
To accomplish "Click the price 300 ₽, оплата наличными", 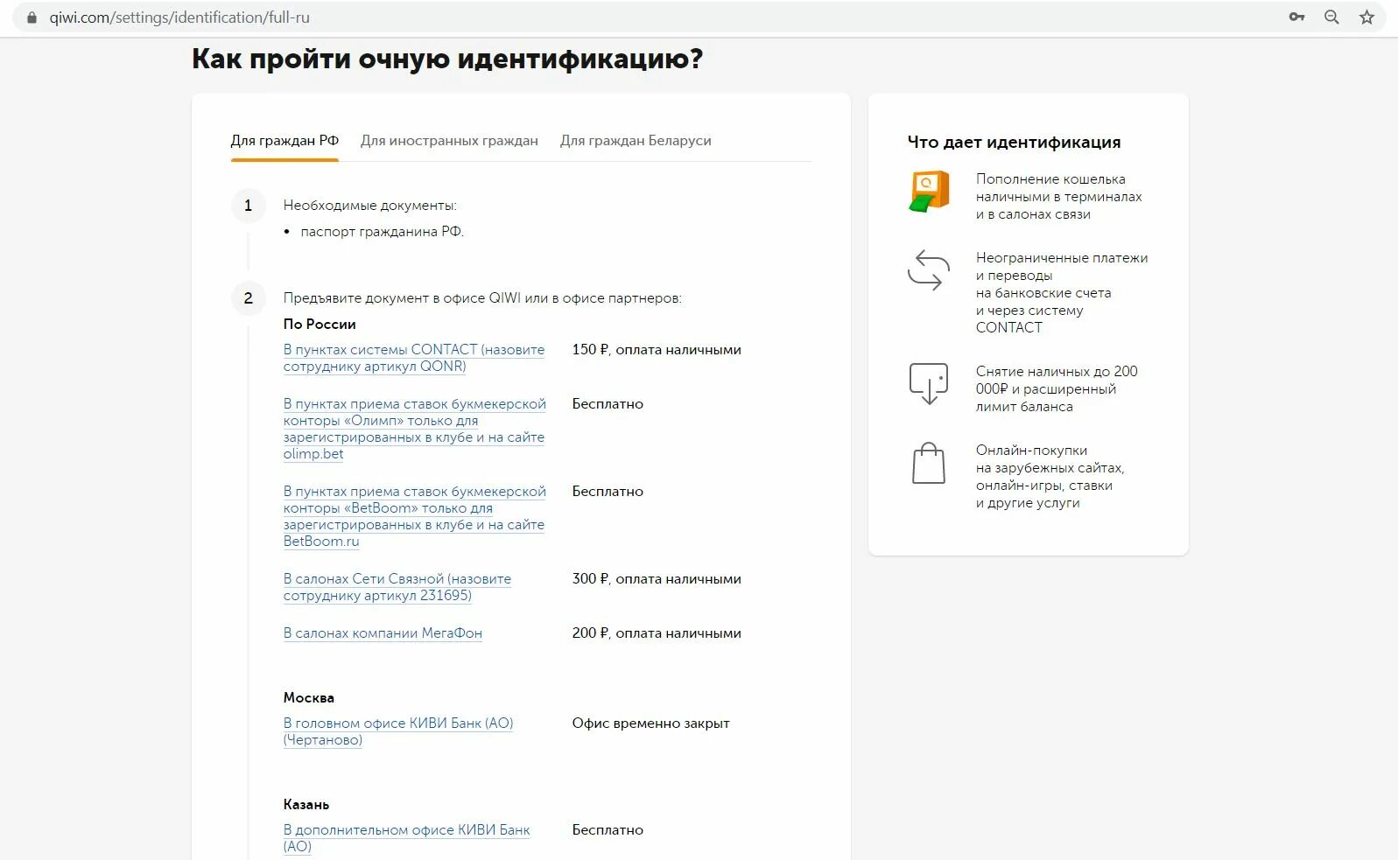I will pyautogui.click(x=657, y=579).
